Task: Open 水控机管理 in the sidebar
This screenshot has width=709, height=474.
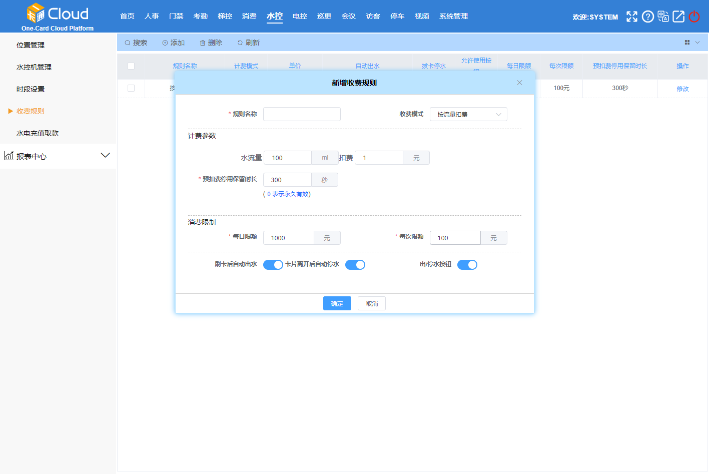Action: click(34, 67)
